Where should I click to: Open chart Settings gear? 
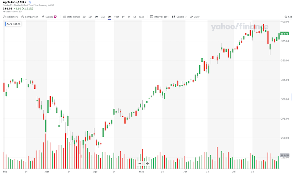coord(286,17)
